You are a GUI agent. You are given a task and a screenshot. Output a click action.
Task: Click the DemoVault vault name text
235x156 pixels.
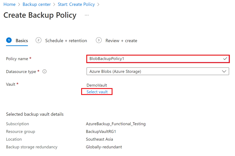[97, 85]
